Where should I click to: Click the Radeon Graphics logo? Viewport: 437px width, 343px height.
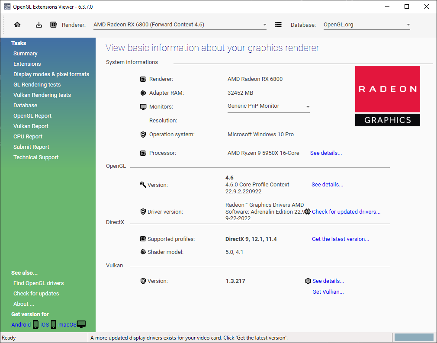coord(387,96)
